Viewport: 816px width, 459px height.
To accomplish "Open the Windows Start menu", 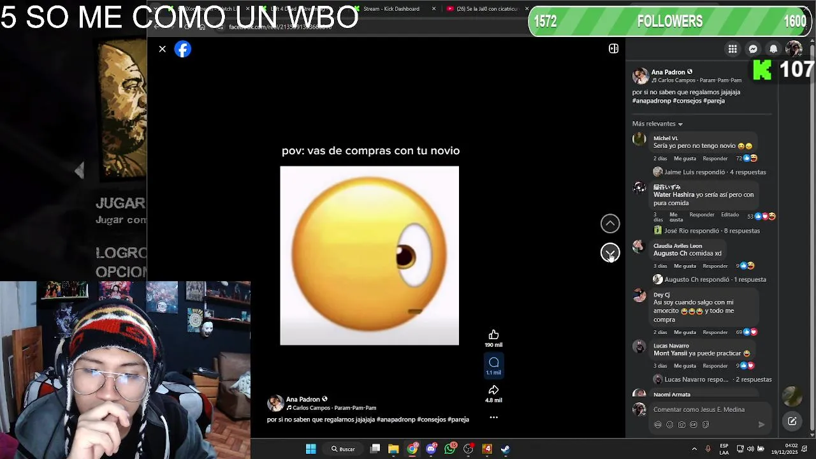I will (x=310, y=449).
